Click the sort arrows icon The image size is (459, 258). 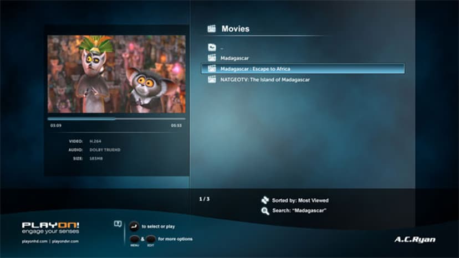265,200
